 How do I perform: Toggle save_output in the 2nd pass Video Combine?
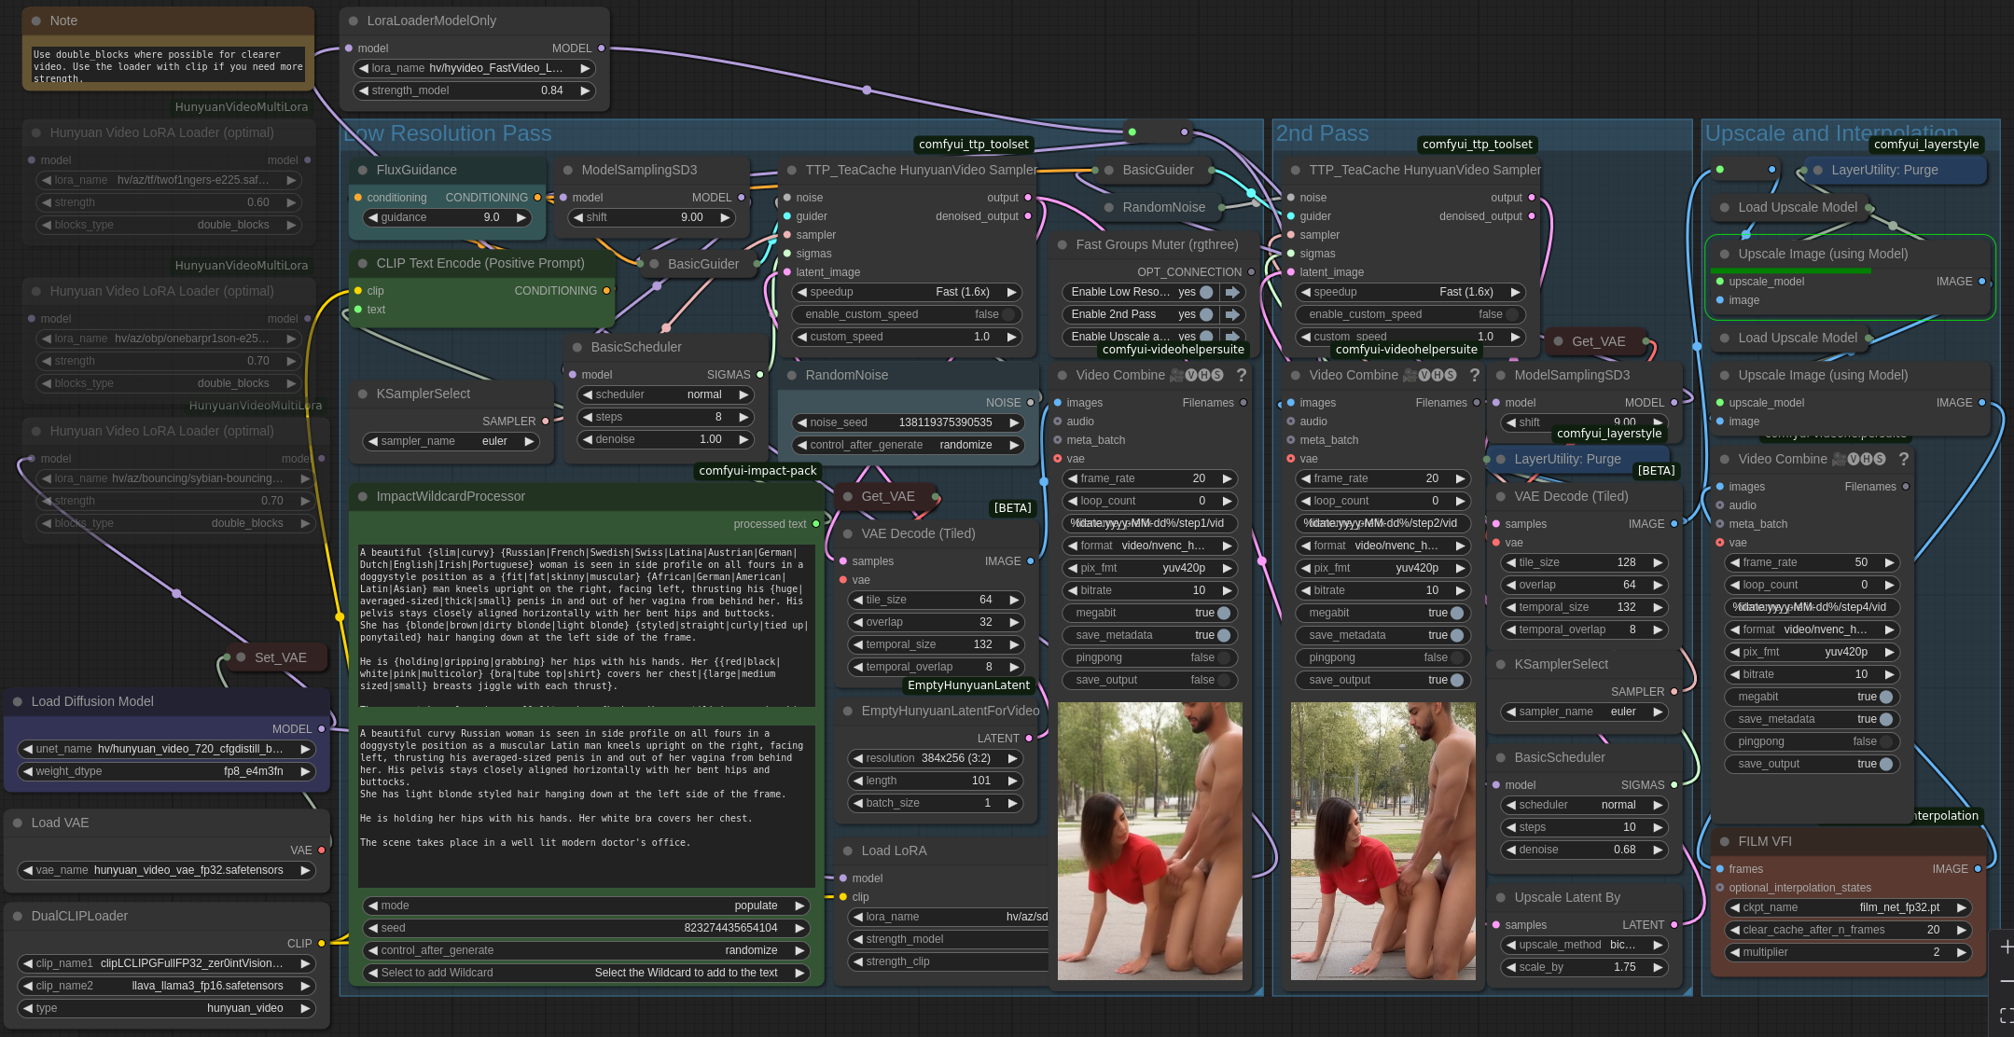click(x=1456, y=680)
